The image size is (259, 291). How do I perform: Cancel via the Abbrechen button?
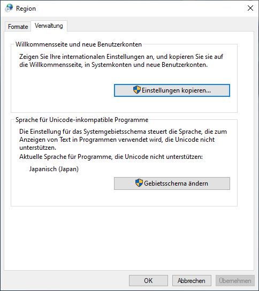(192, 281)
